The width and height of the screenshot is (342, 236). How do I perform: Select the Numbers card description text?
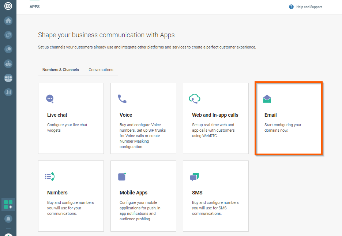tap(70, 208)
